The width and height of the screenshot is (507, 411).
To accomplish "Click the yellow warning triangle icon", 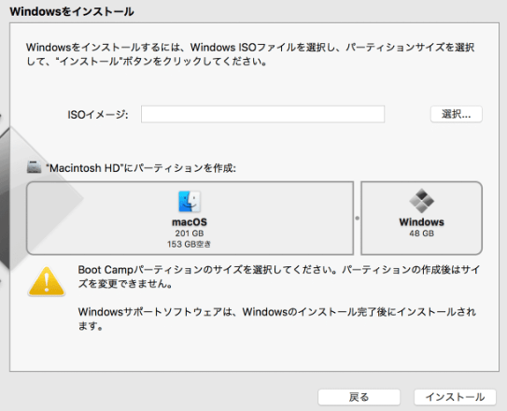I will tap(47, 281).
